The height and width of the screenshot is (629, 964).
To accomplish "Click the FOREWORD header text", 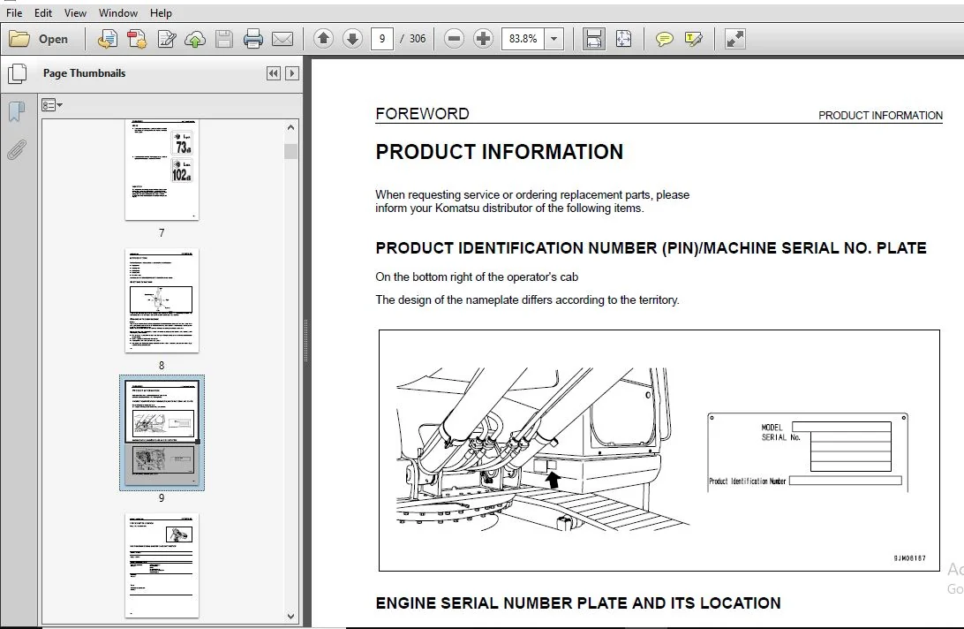I will [422, 114].
